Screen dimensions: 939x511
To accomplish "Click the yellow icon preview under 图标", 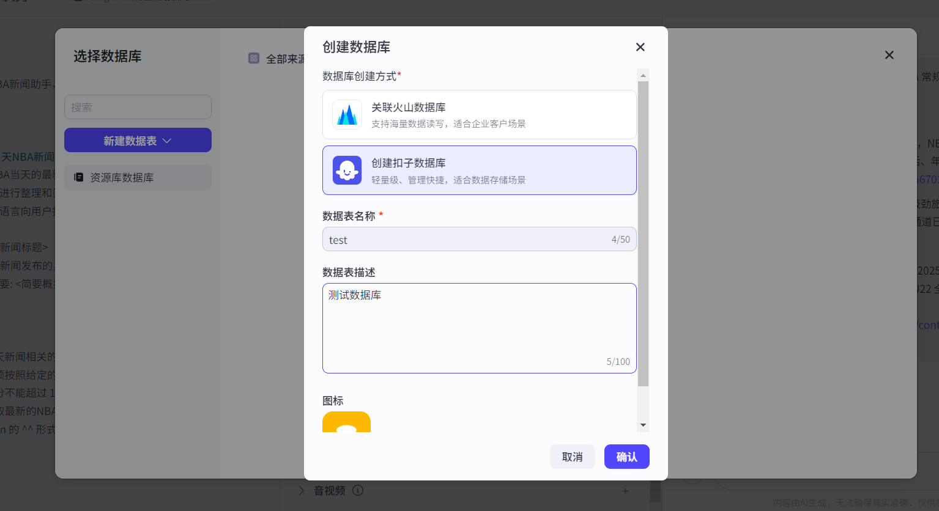I will 346,422.
